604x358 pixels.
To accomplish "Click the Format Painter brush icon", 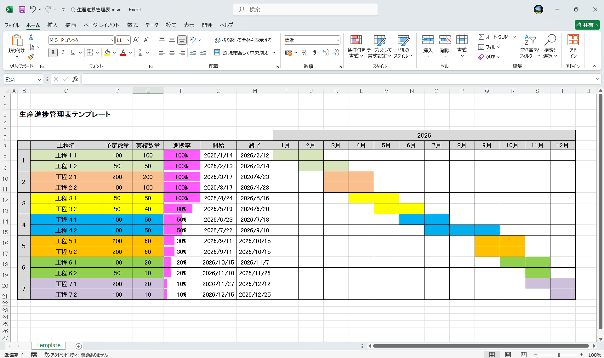I will point(31,57).
